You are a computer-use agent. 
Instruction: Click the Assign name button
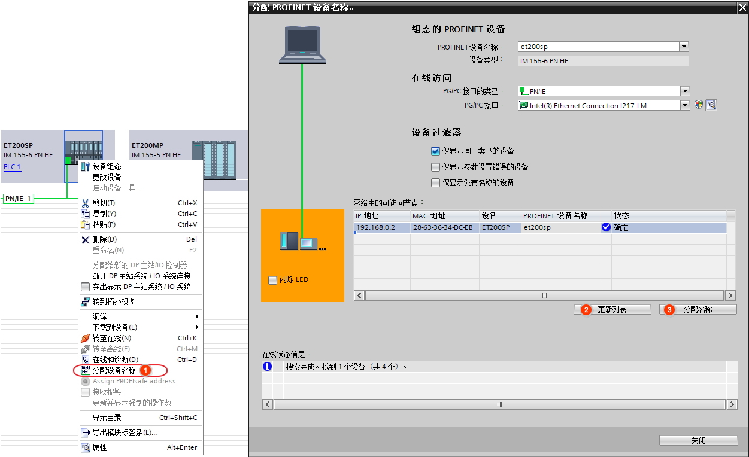(698, 309)
